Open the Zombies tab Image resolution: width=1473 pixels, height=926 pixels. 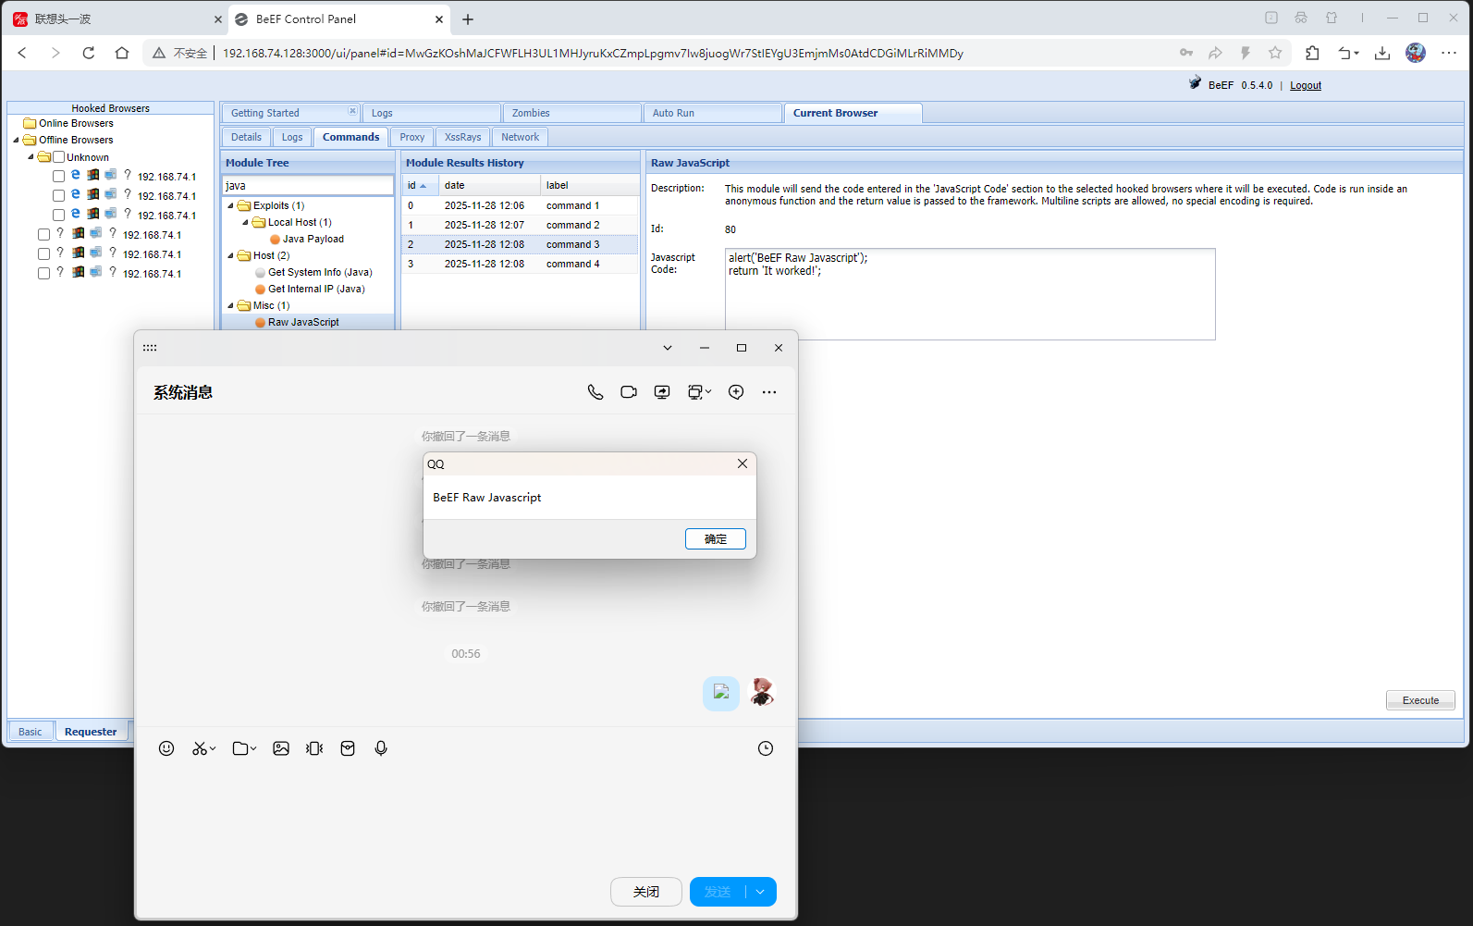[x=531, y=113]
